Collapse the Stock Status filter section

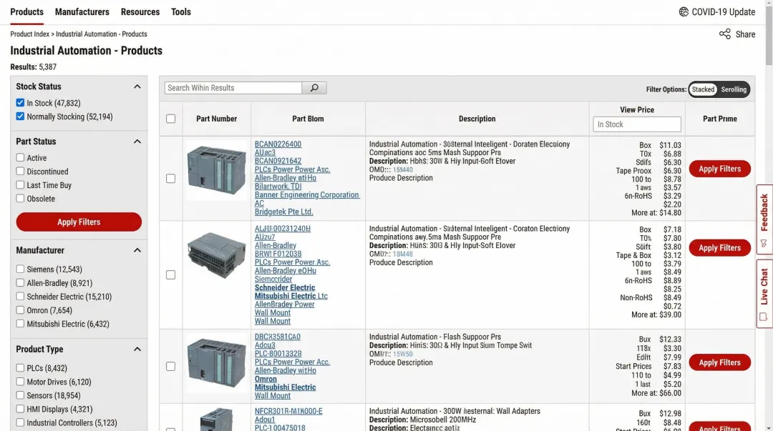137,86
